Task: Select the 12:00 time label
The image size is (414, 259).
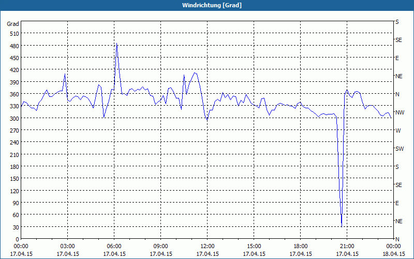Action: click(x=208, y=247)
